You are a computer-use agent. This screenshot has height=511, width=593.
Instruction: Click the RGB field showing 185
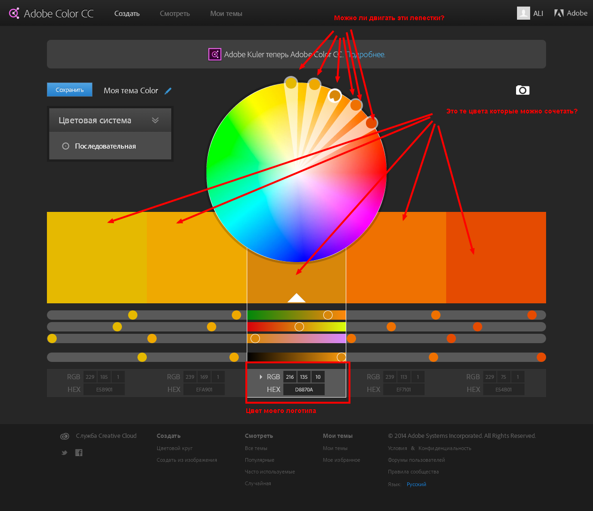tap(104, 377)
